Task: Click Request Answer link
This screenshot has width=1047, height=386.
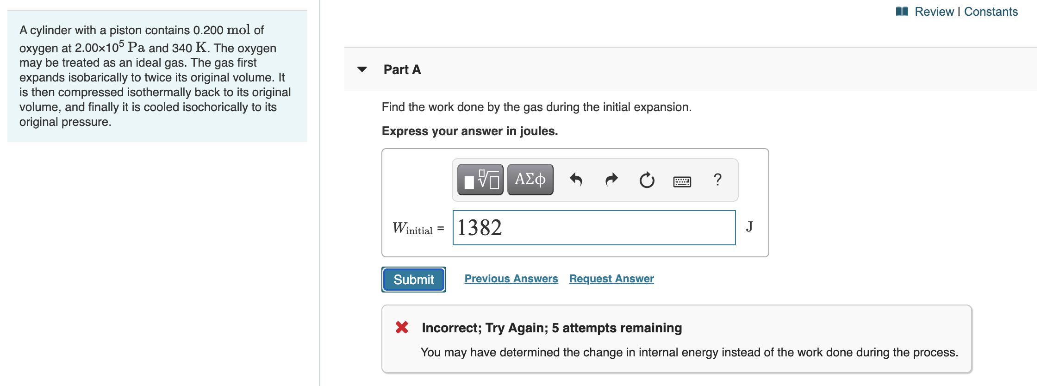Action: pyautogui.click(x=611, y=279)
